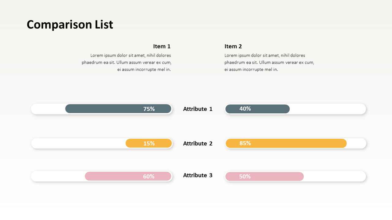Click the empty white track right of 40% bar
392x220 pixels.
[x=327, y=109]
